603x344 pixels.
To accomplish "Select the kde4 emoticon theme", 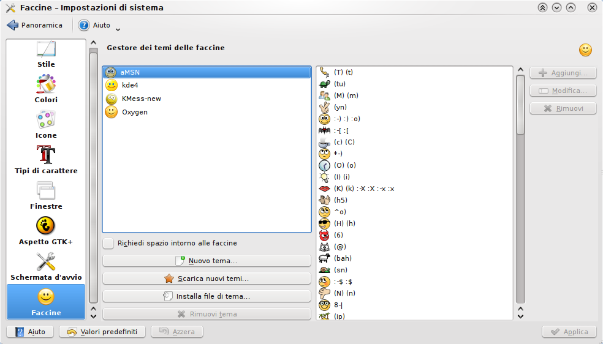I will pyautogui.click(x=207, y=85).
